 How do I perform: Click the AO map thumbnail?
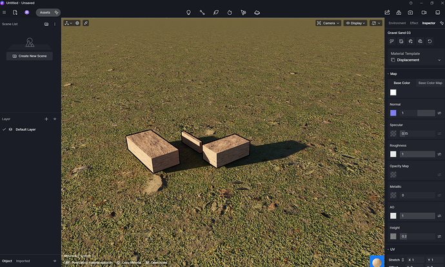393,215
